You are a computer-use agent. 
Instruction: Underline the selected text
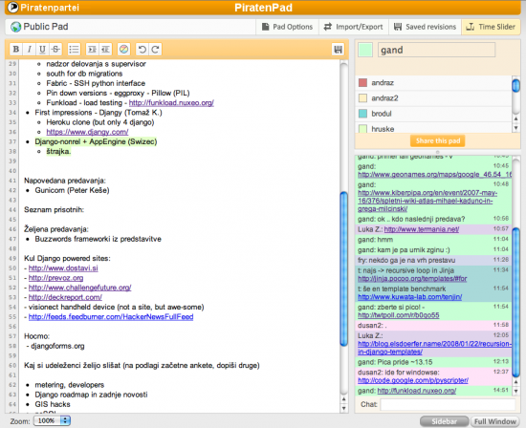(42, 50)
